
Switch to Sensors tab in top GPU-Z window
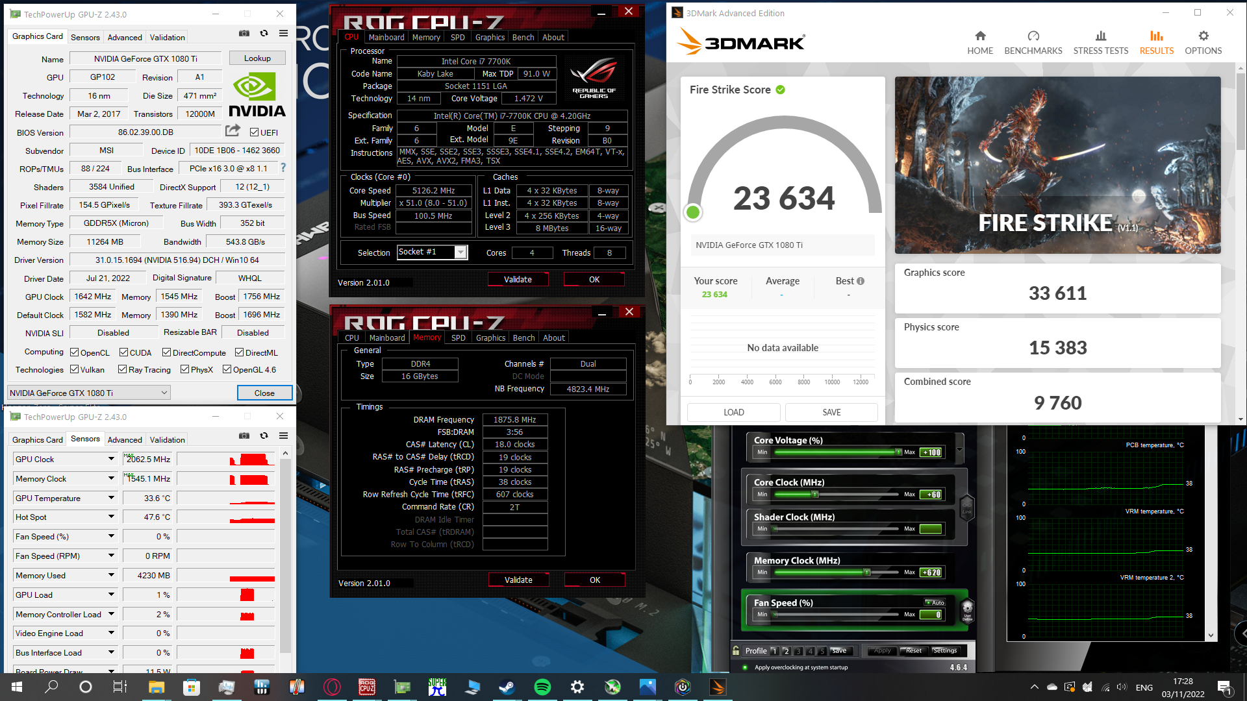click(x=85, y=37)
